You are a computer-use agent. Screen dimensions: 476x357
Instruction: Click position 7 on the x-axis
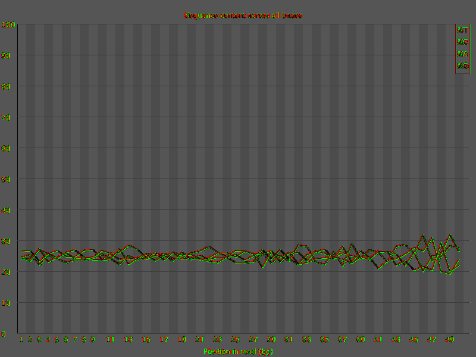click(75, 340)
